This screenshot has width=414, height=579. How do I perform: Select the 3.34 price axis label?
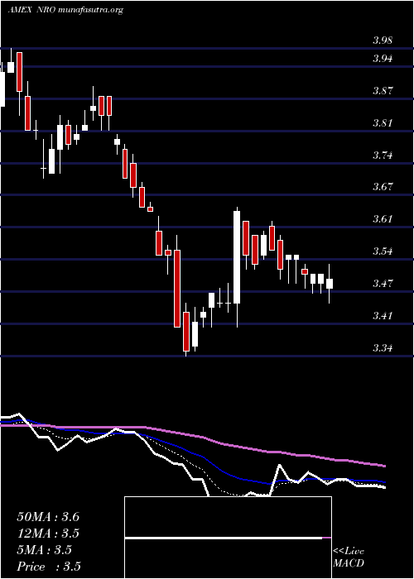point(383,347)
